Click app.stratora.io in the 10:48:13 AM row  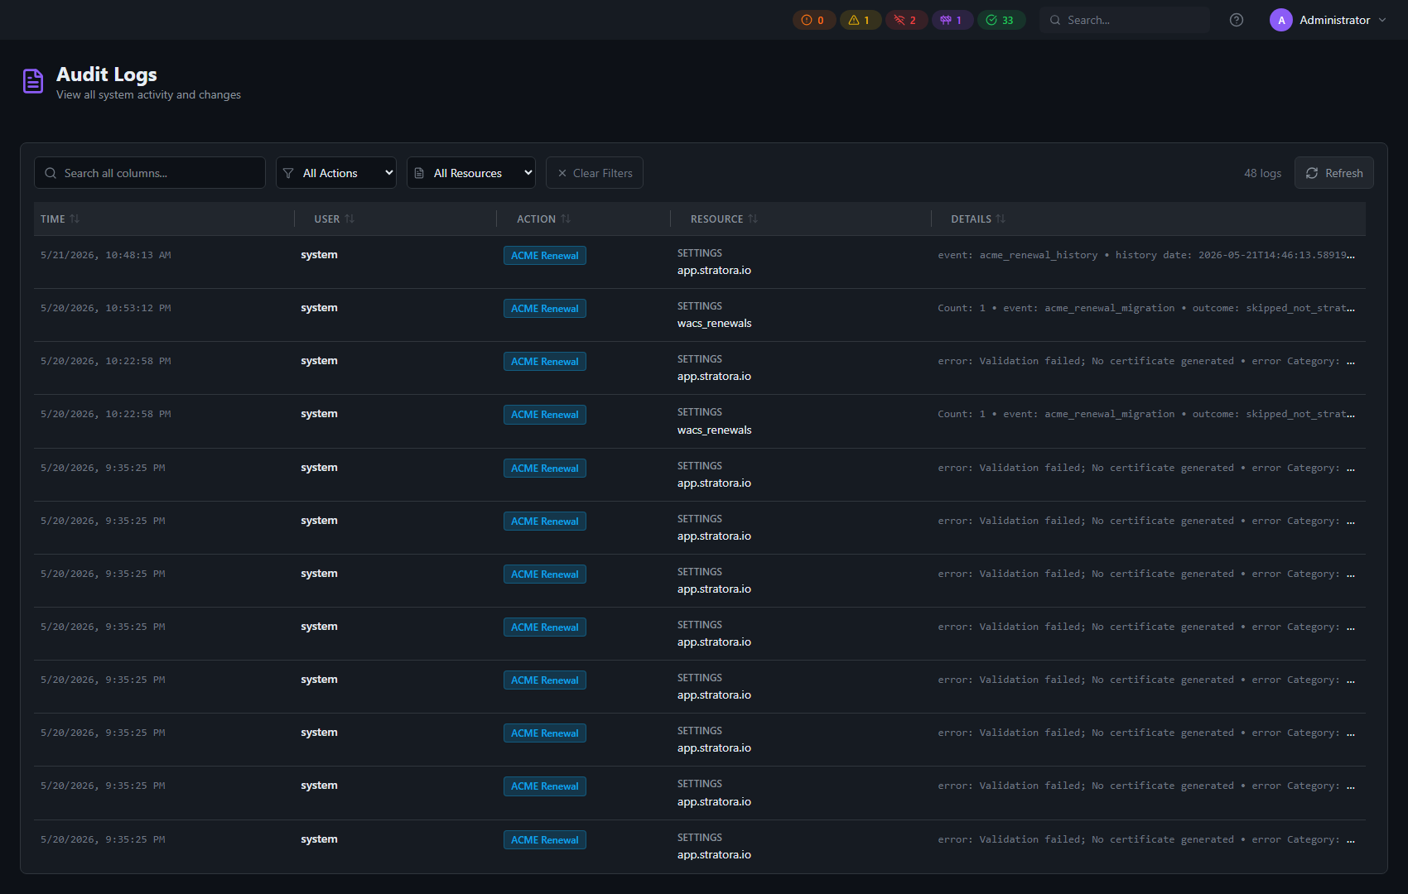(x=714, y=271)
